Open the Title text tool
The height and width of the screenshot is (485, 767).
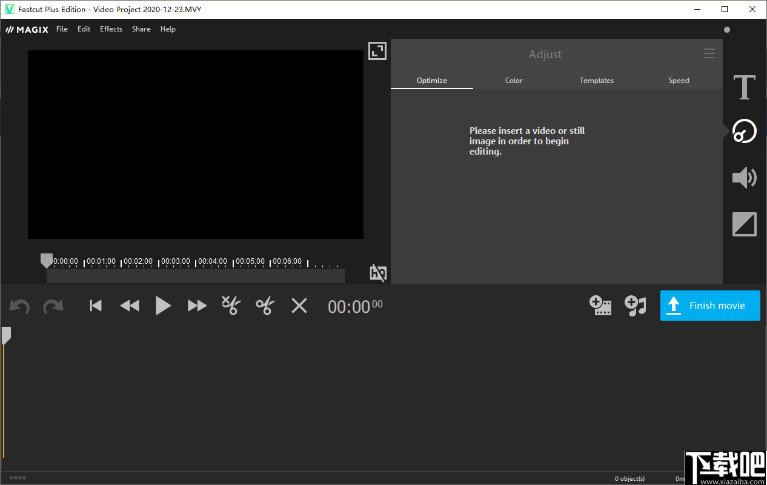click(744, 87)
